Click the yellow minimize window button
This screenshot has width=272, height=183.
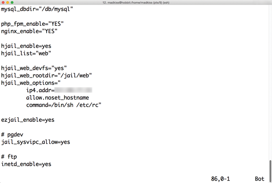tap(7, 2)
